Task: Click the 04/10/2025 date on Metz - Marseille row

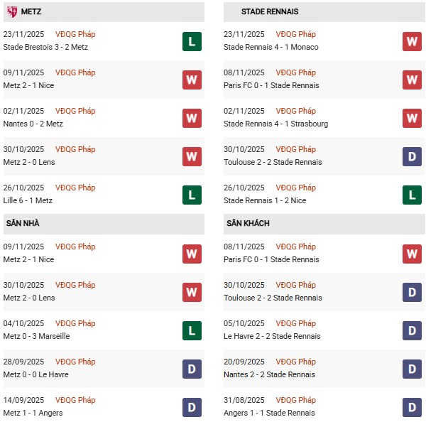Action: pos(23,323)
